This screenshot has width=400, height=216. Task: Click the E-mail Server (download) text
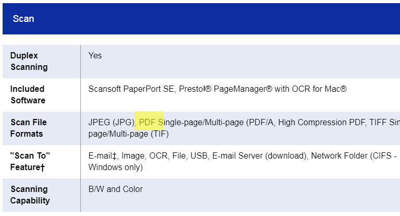[259, 156]
